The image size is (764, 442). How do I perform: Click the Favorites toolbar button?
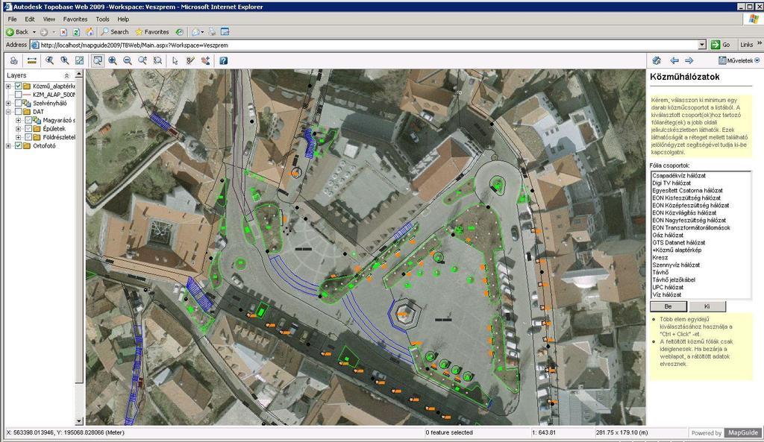[x=152, y=32]
